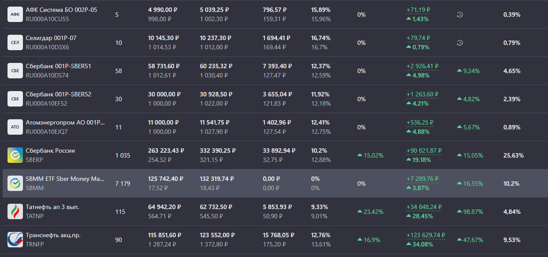The image size is (548, 257).
Task: Click the clock history icon in Селигдар row
Action: pyautogui.click(x=460, y=43)
